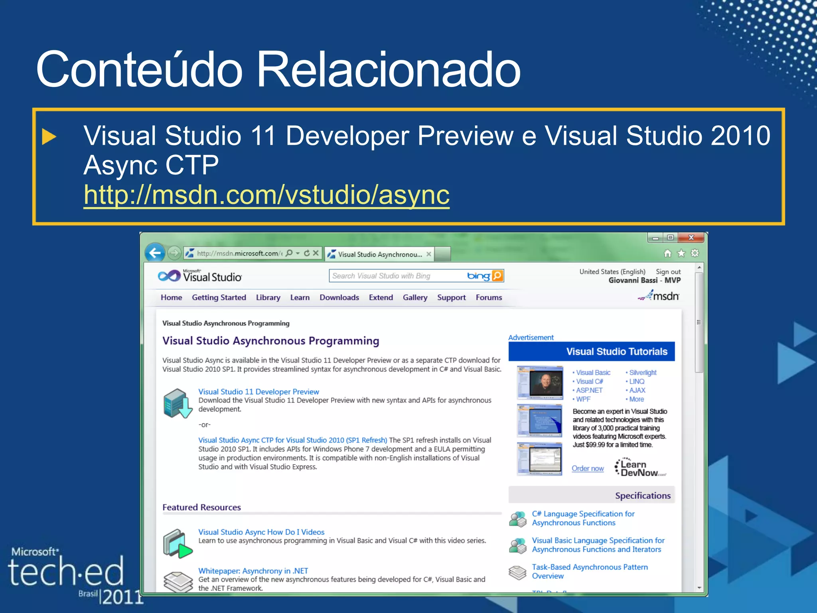Viewport: 817px width, 613px height.
Task: Open the Learn menu item
Action: (x=300, y=297)
